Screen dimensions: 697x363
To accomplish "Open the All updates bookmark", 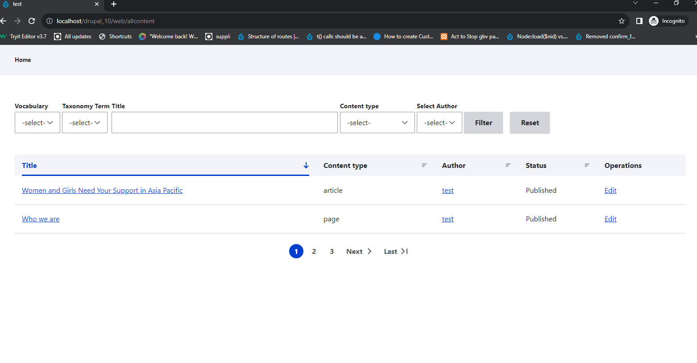I will click(x=73, y=37).
